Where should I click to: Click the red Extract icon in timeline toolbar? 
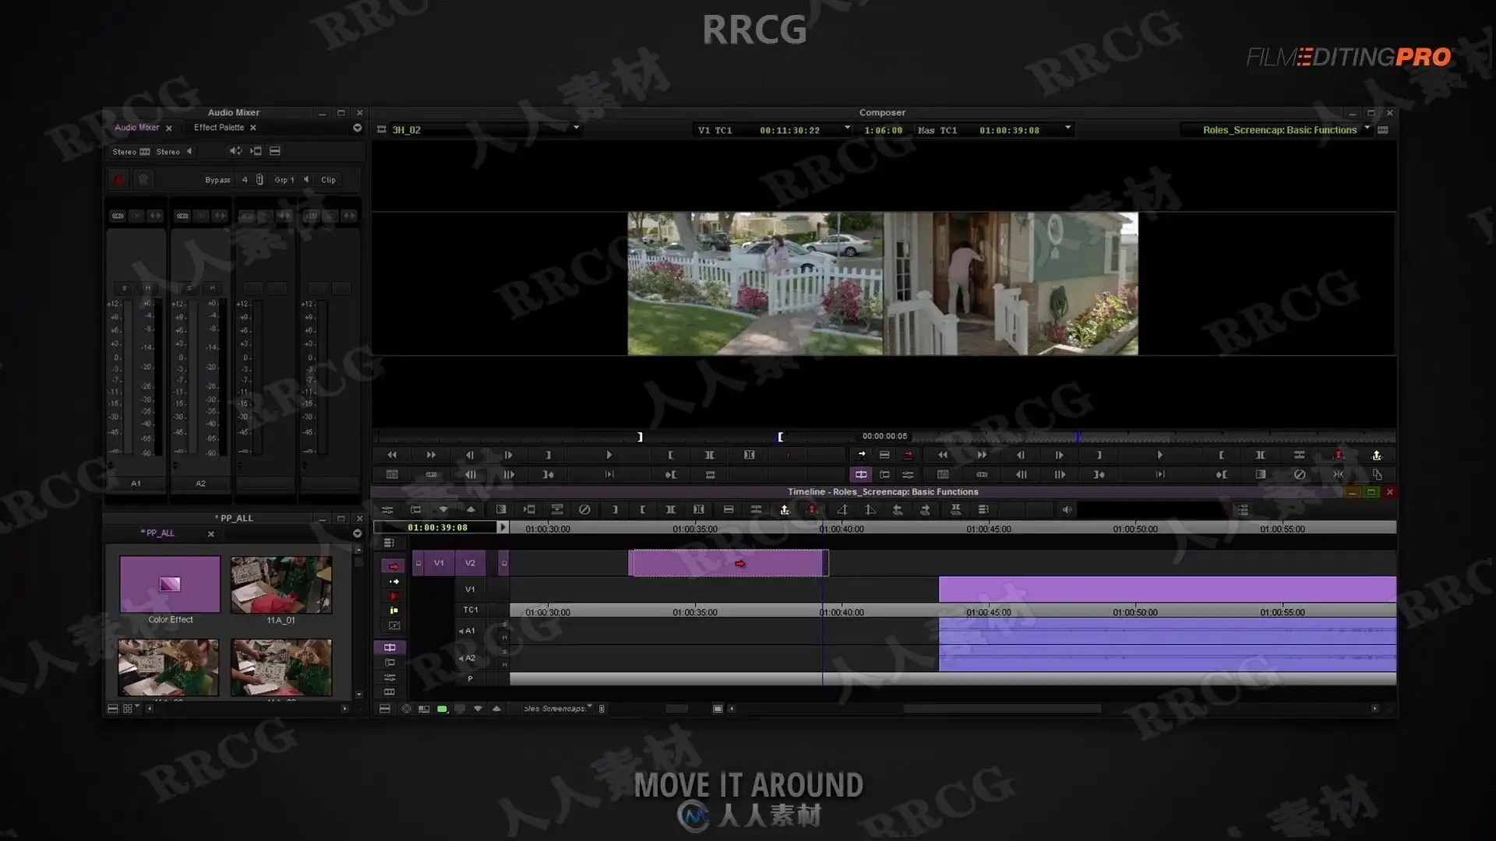point(812,510)
